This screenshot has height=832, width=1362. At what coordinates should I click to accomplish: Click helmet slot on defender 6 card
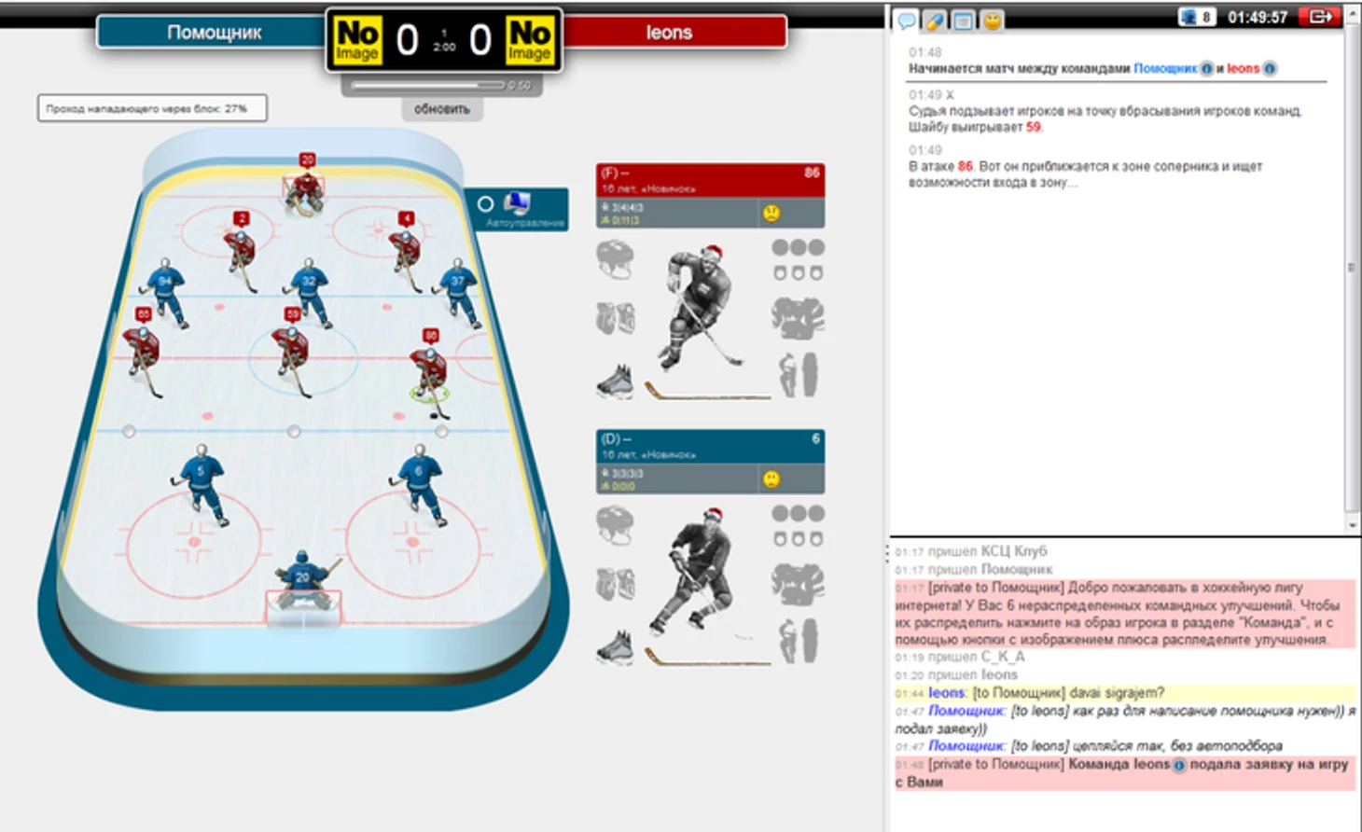pyautogui.click(x=616, y=525)
